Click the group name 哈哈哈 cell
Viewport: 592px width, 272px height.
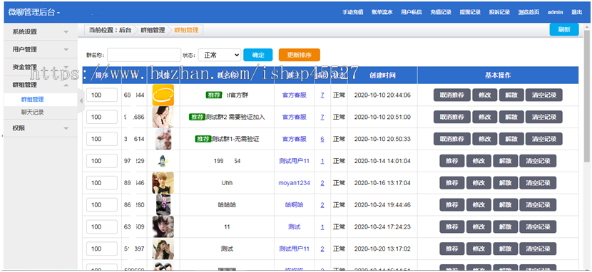[x=227, y=205]
